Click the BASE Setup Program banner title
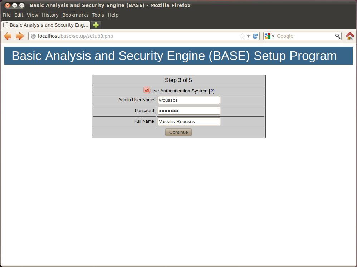357x267 pixels. pos(174,56)
